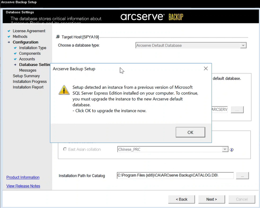The height and width of the screenshot is (208, 260).
Task: Click the 'Choose a database type' label
Action: [79, 45]
